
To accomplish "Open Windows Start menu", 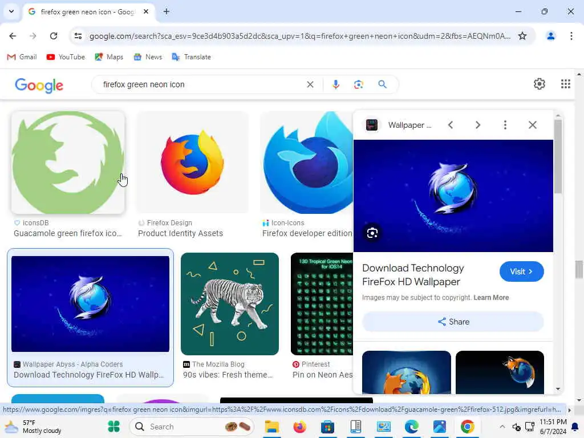I will [x=113, y=427].
